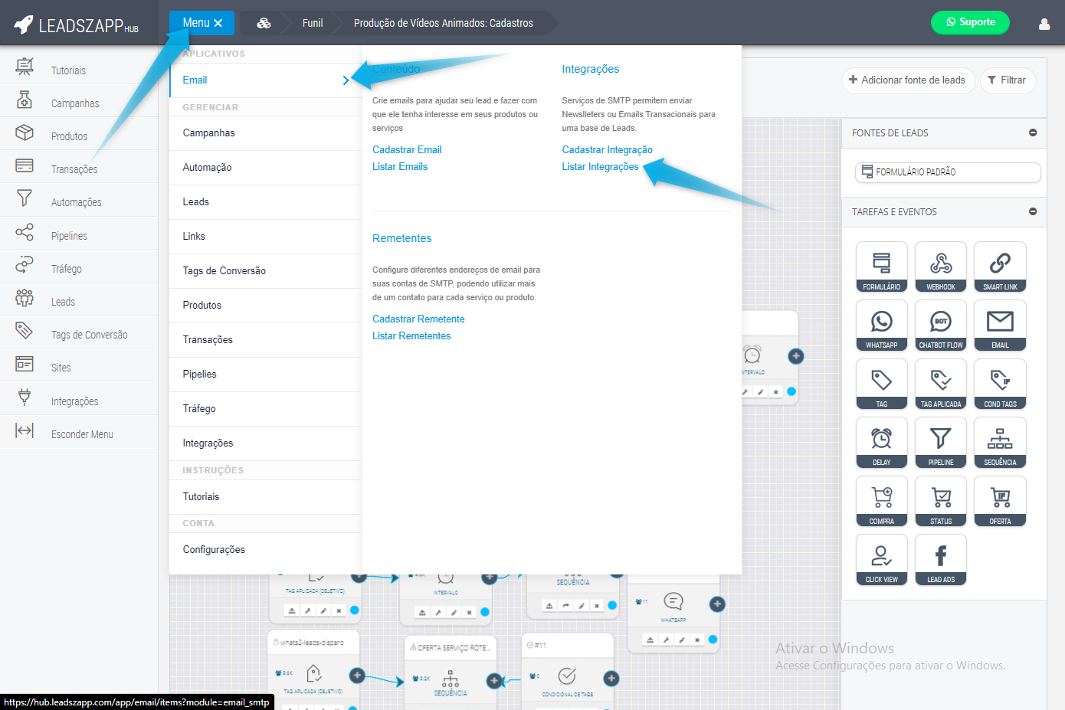Expand the Email submenu chevron
Viewport: 1065px width, 710px height.
(346, 80)
